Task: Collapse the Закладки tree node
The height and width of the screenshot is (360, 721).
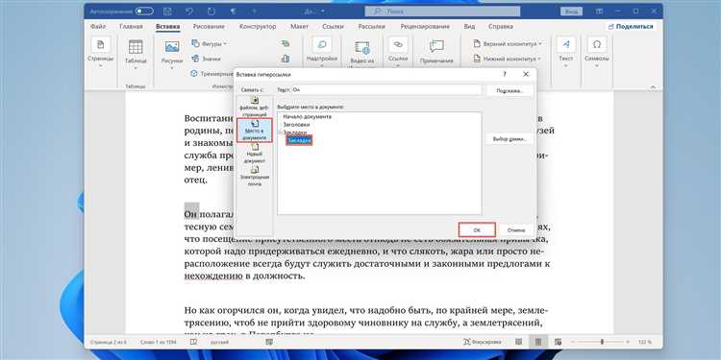Action: pyautogui.click(x=280, y=132)
